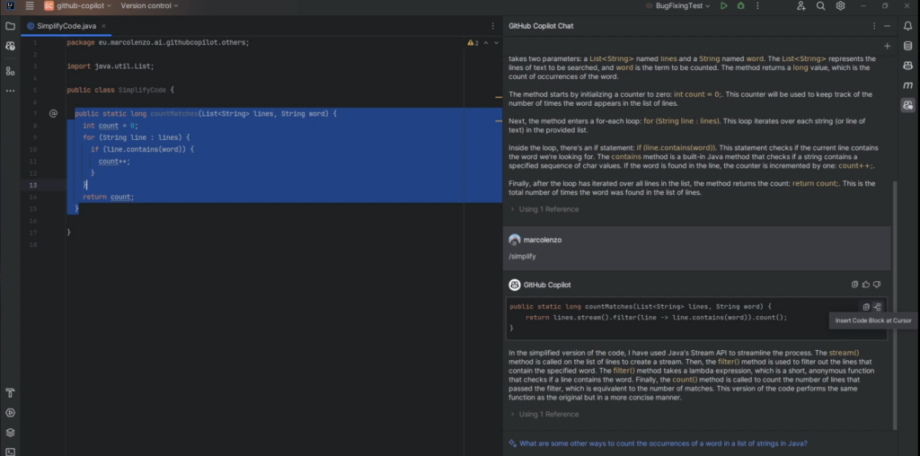Open the github-copilot project dropdown
Viewport: 920px width, 456px height.
point(77,6)
